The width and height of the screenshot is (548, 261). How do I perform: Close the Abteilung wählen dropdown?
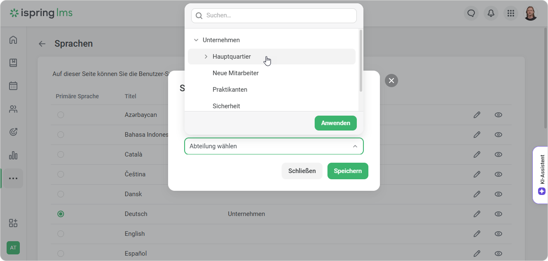pyautogui.click(x=355, y=146)
